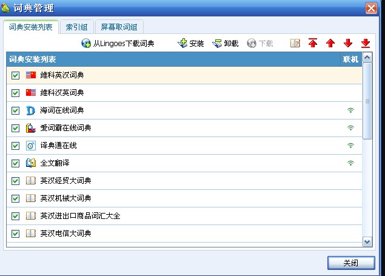Open dictionary properties book icon
This screenshot has width=385, height=276.
[x=295, y=43]
